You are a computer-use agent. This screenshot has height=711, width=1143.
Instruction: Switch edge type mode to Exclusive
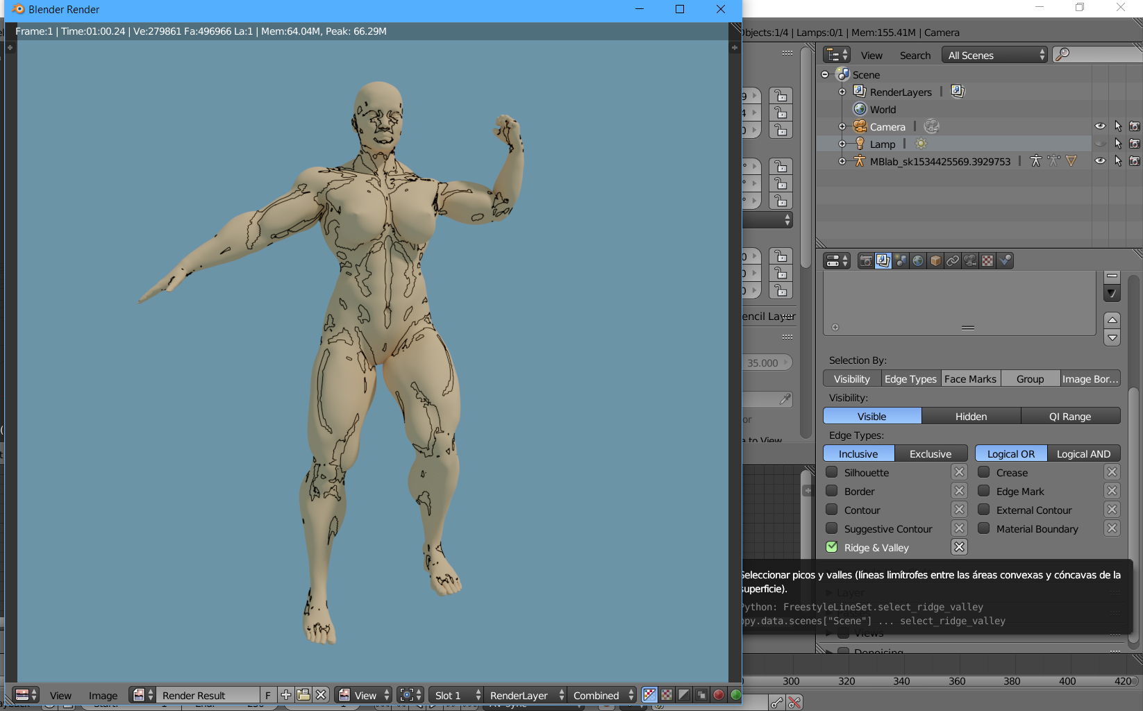click(930, 454)
